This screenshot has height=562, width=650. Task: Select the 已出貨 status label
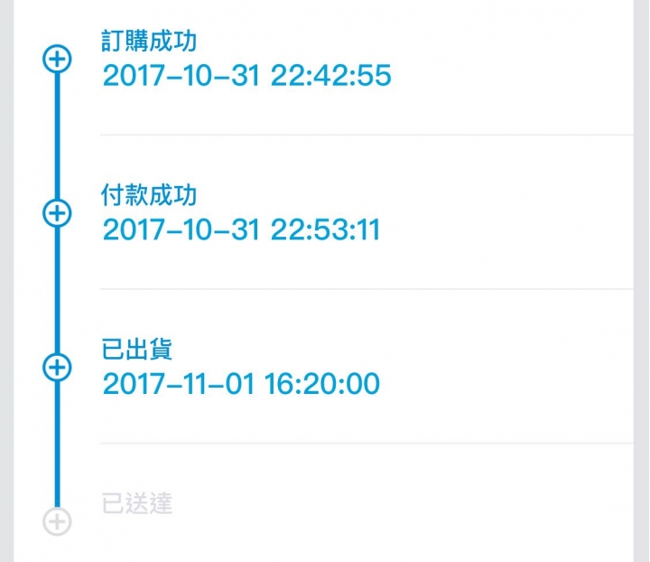[137, 350]
